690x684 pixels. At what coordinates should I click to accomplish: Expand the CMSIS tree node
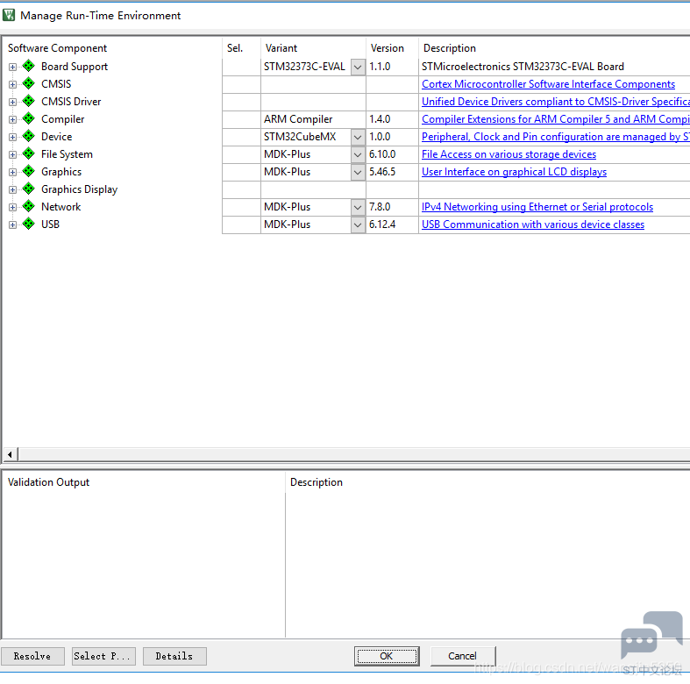(13, 84)
